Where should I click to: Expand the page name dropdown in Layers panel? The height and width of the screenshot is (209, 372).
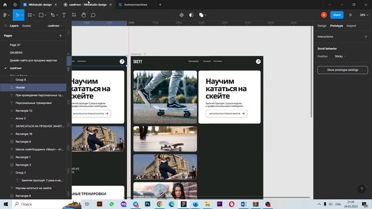55,26
